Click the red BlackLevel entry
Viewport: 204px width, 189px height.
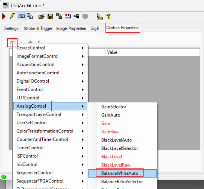[x=123, y=157]
